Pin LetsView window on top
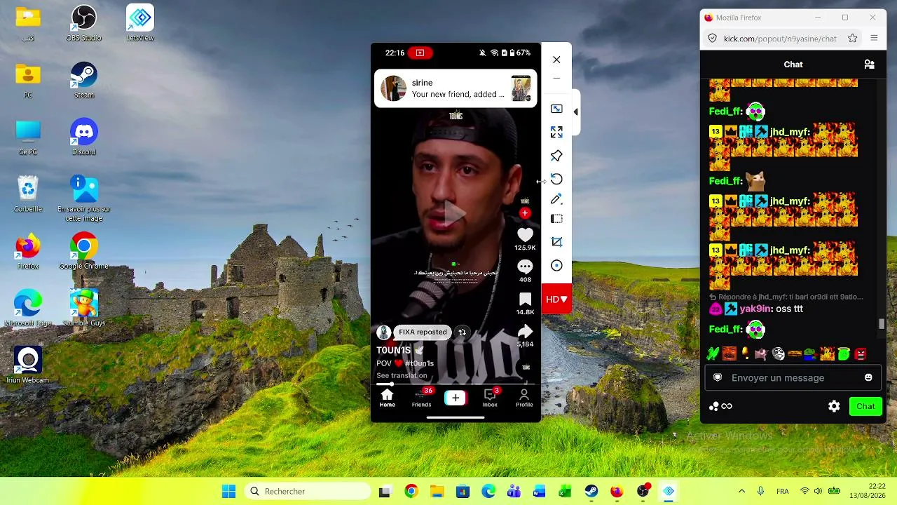Image resolution: width=897 pixels, height=505 pixels. point(556,156)
